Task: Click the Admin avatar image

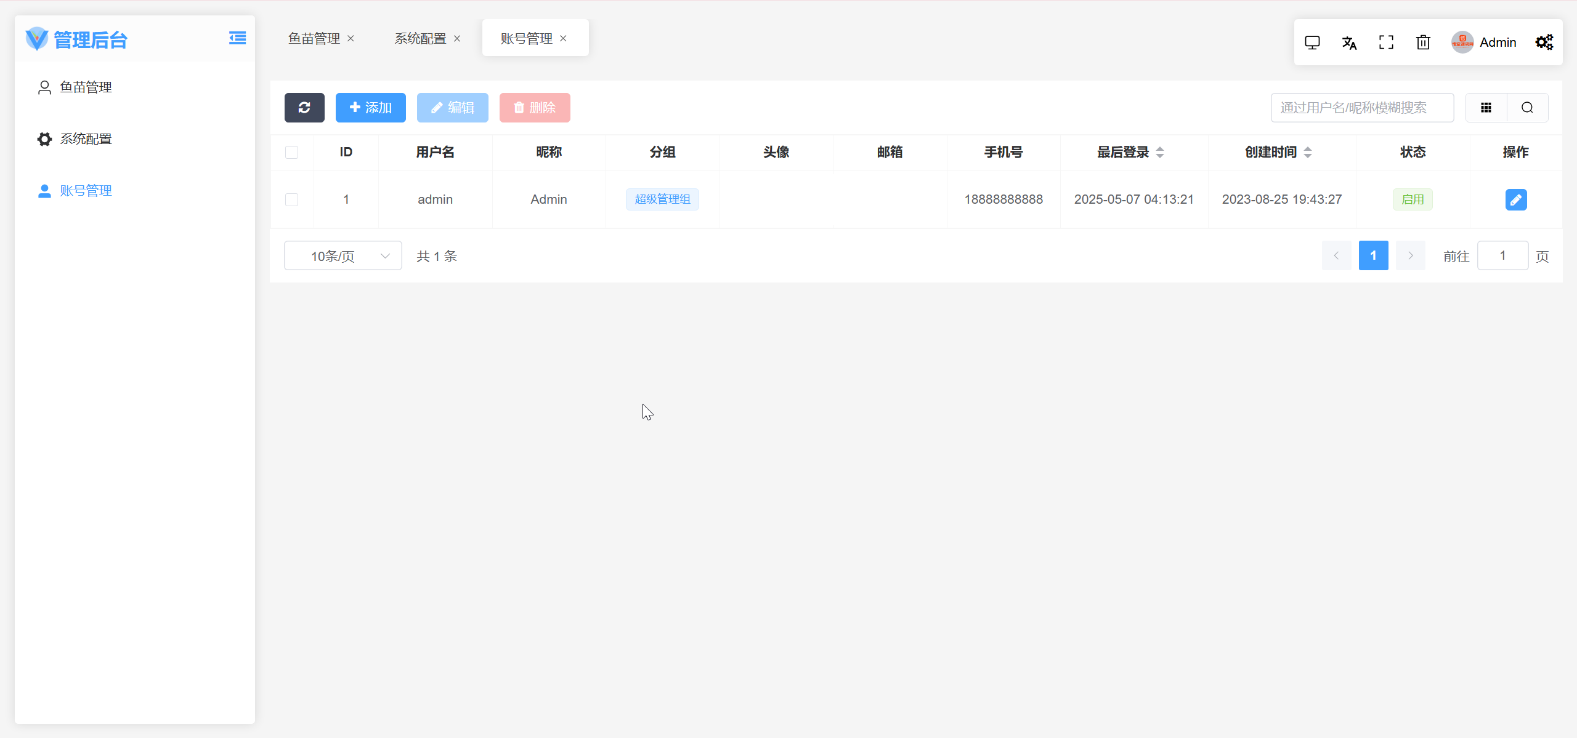Action: point(1462,42)
